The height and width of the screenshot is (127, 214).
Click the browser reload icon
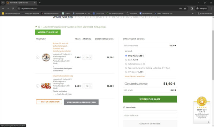point(13,9)
